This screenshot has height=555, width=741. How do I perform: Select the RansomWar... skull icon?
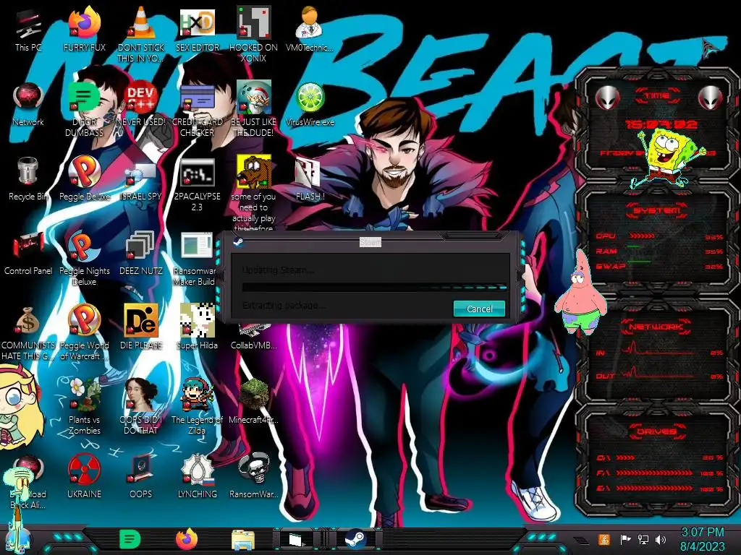pos(253,477)
